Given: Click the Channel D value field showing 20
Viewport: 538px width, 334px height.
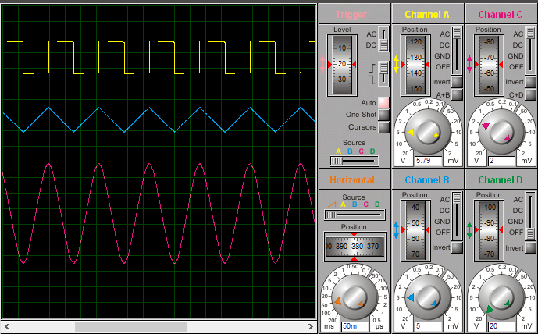Looking at the screenshot, I should tap(501, 326).
